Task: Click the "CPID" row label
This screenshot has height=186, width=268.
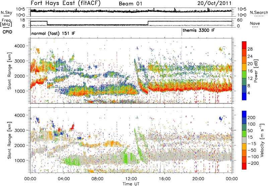Action: click(x=7, y=32)
